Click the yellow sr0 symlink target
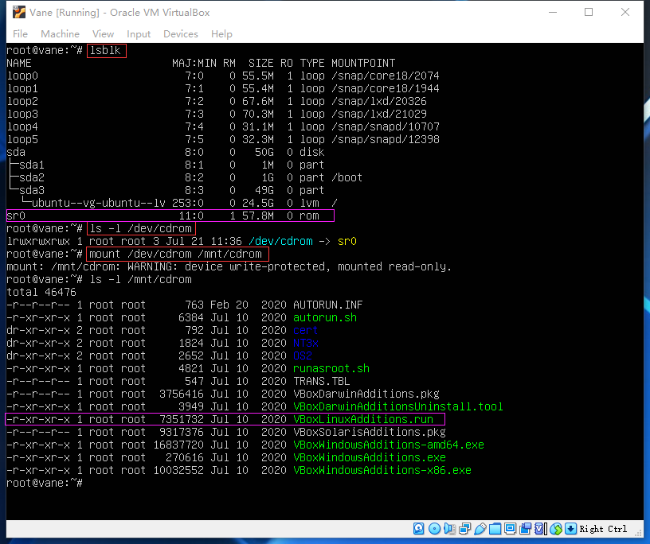650x544 pixels. point(347,241)
